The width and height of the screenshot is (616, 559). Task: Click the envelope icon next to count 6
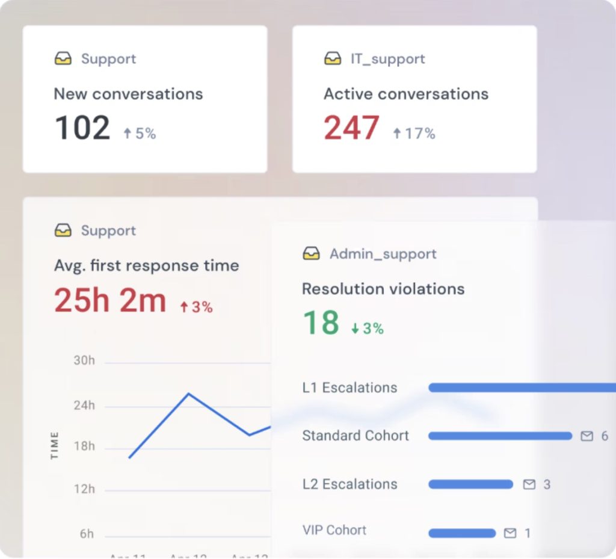(587, 436)
